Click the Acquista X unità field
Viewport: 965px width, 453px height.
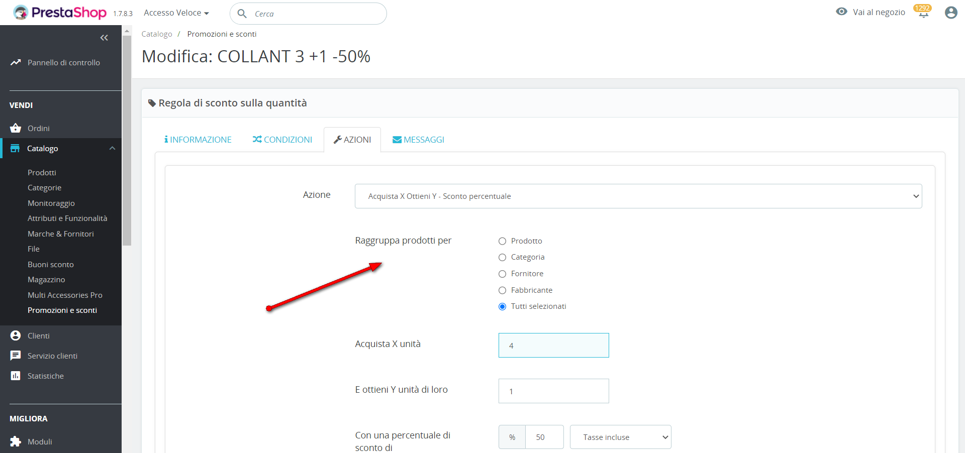click(x=553, y=346)
